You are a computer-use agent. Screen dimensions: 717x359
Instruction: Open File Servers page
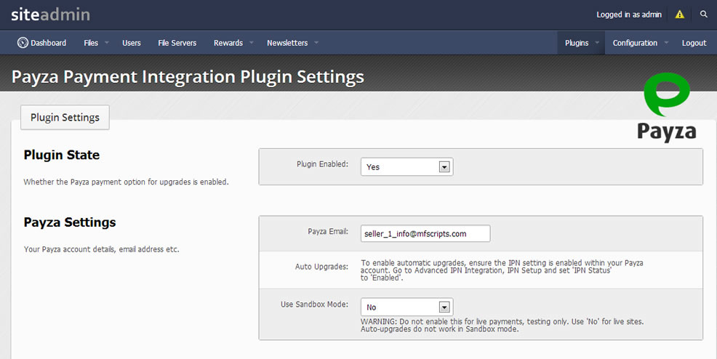177,43
